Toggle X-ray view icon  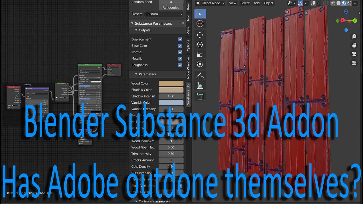point(326,3)
